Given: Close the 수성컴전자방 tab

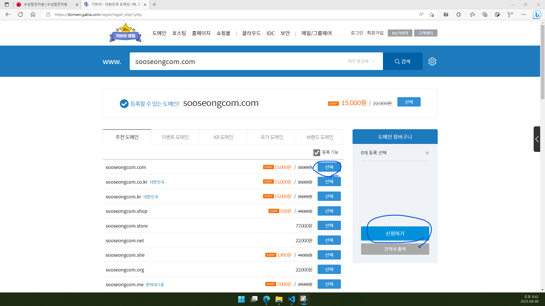Looking at the screenshot, I should pos(77,5).
